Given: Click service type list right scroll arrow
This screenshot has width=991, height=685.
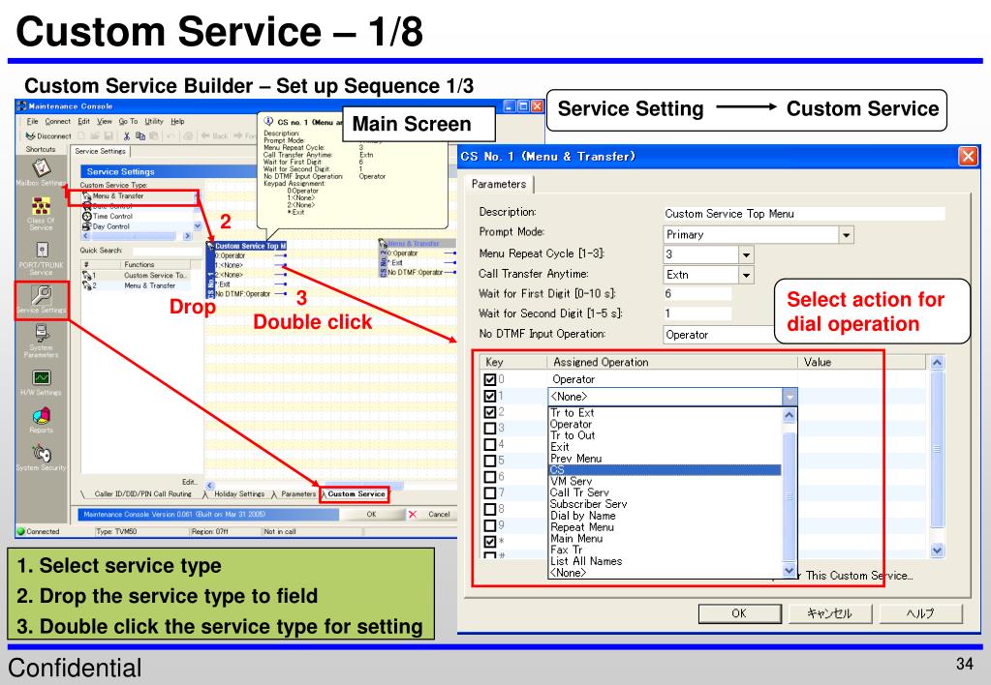Looking at the screenshot, I should [187, 236].
